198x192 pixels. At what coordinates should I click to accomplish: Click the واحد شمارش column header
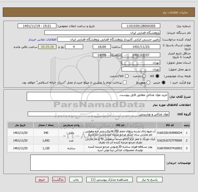click(x=71, y=125)
